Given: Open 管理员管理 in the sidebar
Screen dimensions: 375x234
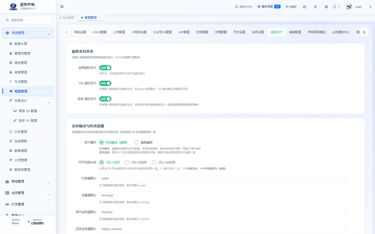Looking at the screenshot, I should tap(22, 53).
